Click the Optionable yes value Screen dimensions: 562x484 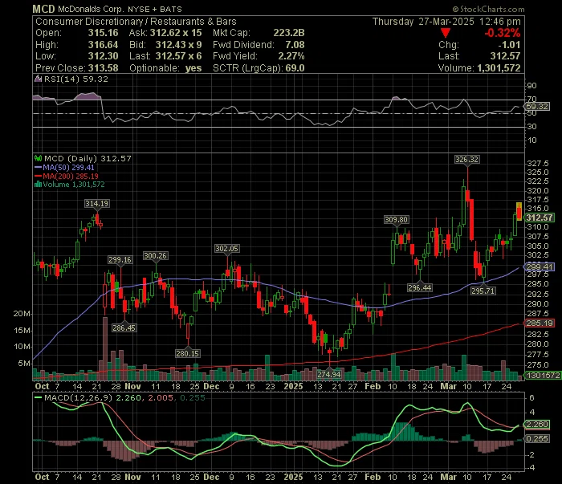tap(193, 68)
